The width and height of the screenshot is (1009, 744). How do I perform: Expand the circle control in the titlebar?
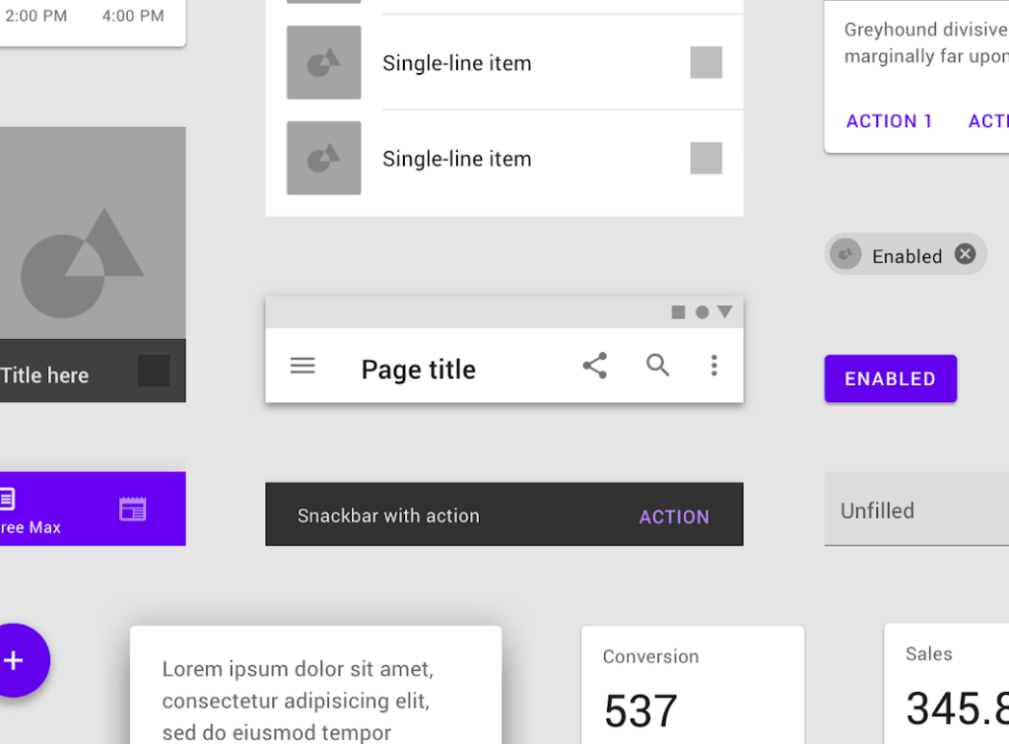[702, 311]
